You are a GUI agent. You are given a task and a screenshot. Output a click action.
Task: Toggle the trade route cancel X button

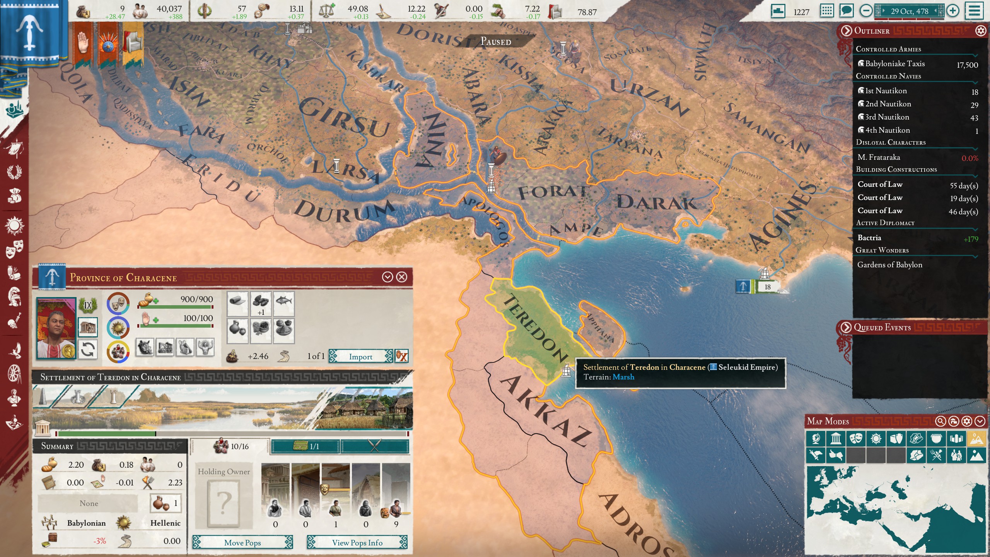401,356
